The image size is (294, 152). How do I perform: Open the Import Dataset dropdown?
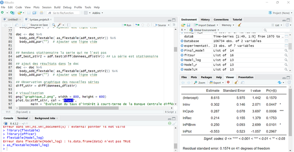pyautogui.click(x=206, y=25)
